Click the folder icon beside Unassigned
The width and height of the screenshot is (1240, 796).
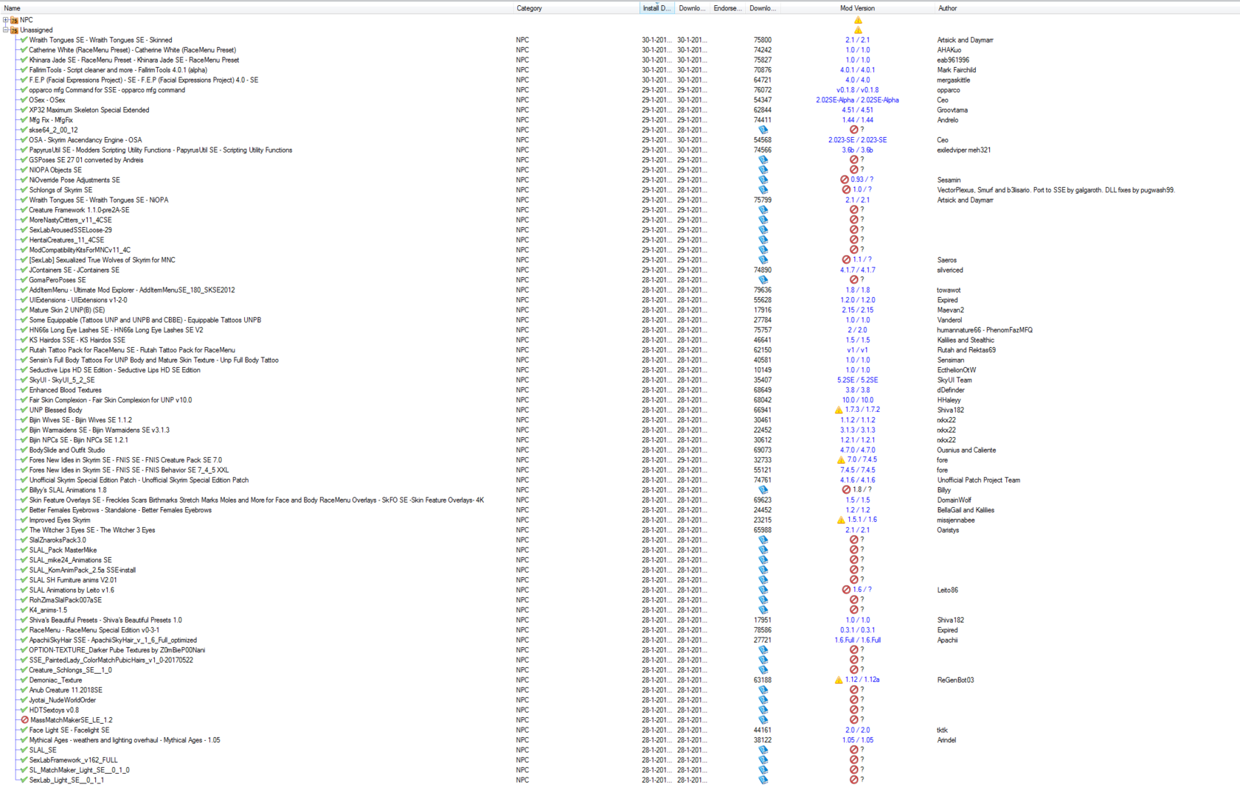point(14,30)
